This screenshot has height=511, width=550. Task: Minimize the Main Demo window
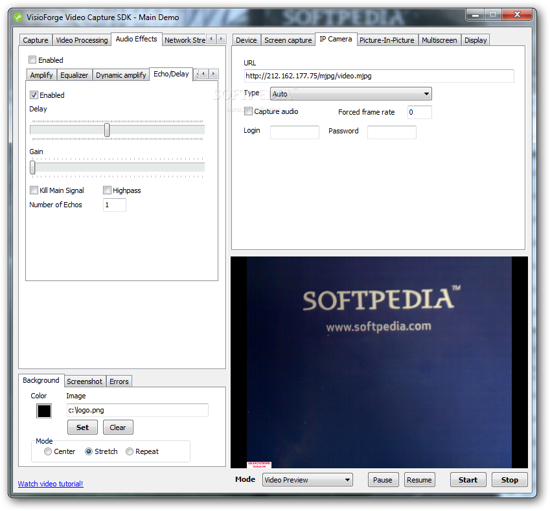(476, 15)
